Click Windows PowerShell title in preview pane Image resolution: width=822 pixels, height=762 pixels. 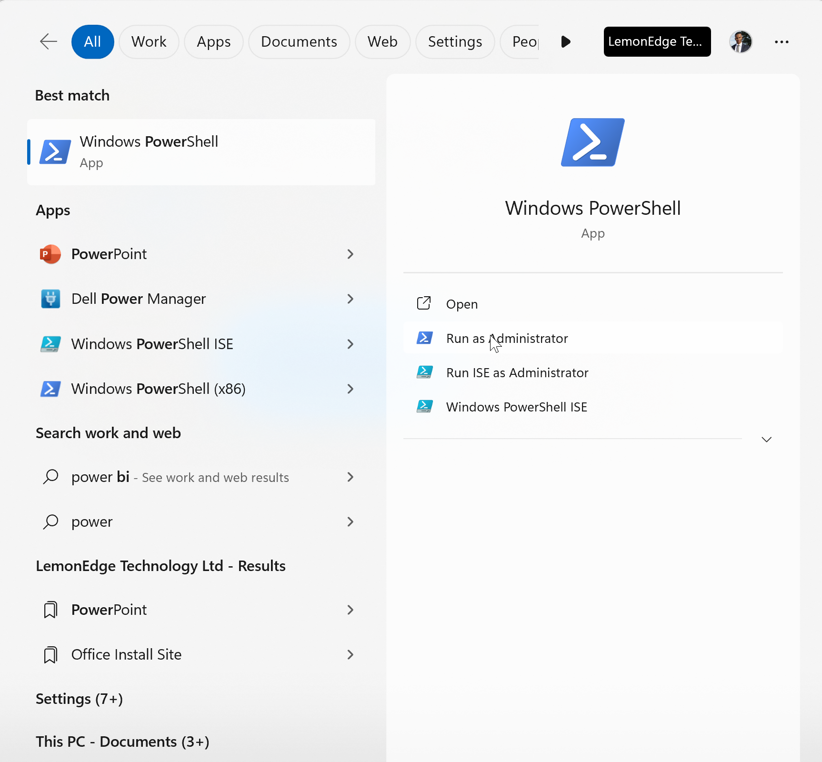coord(593,208)
